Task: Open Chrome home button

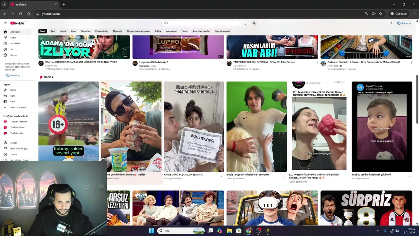Action: coord(28,14)
